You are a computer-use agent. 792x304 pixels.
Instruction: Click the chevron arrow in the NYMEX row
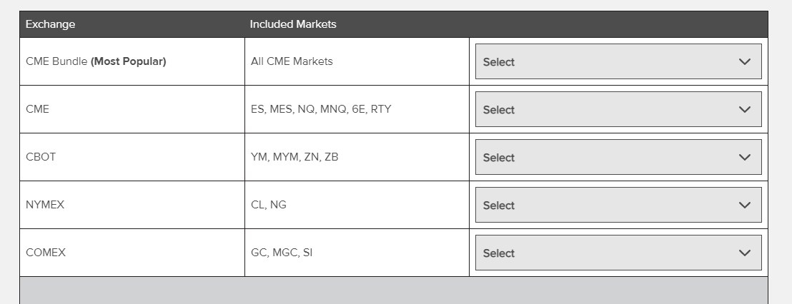click(x=744, y=206)
